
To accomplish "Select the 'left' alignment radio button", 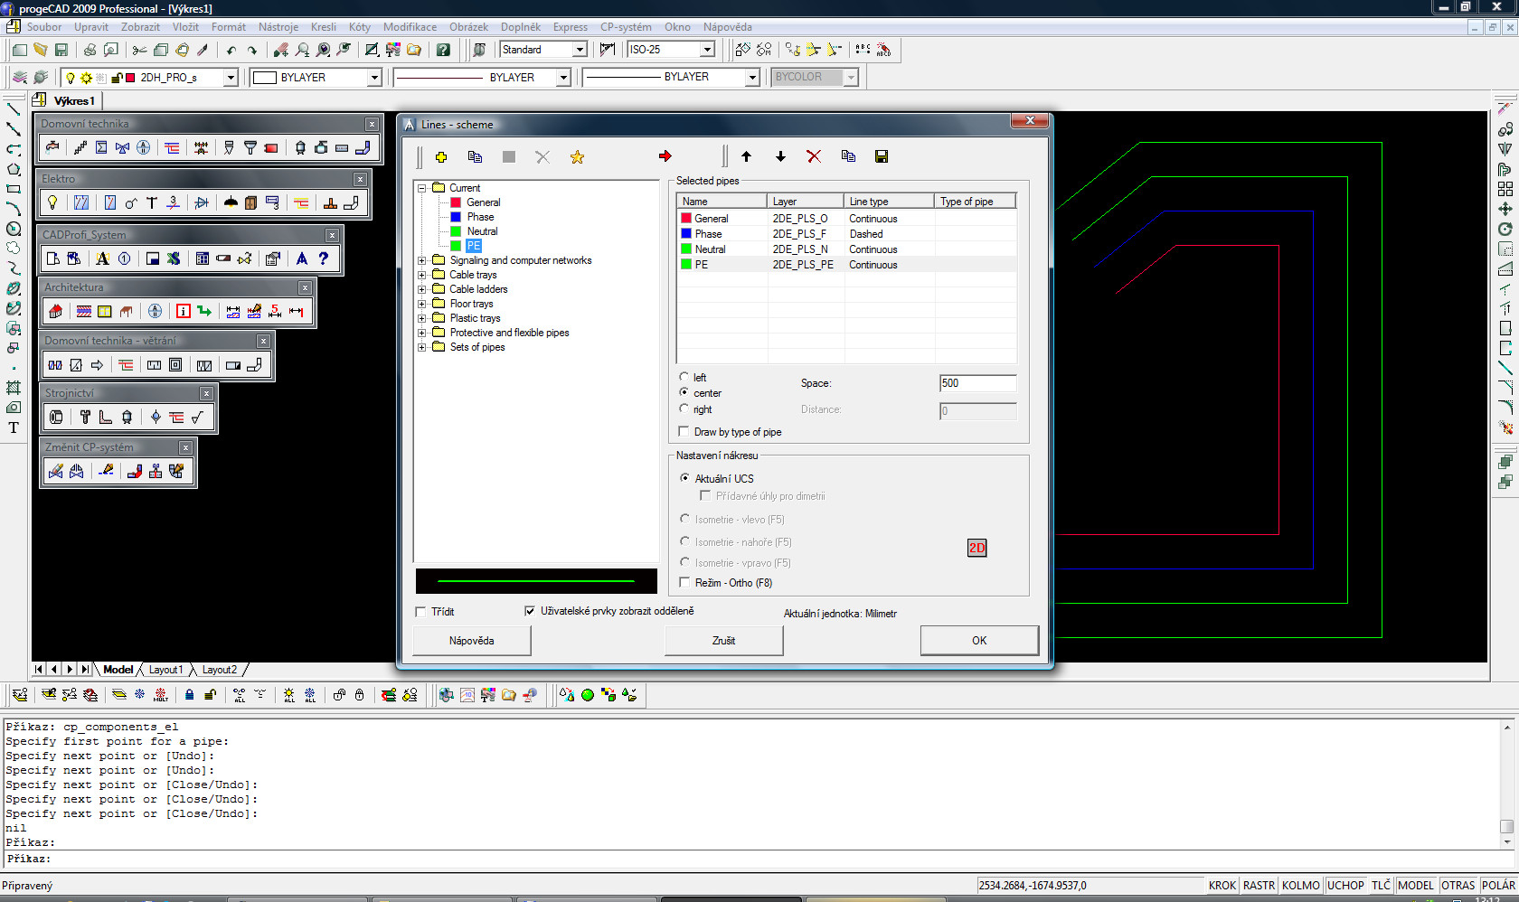I will point(684,377).
